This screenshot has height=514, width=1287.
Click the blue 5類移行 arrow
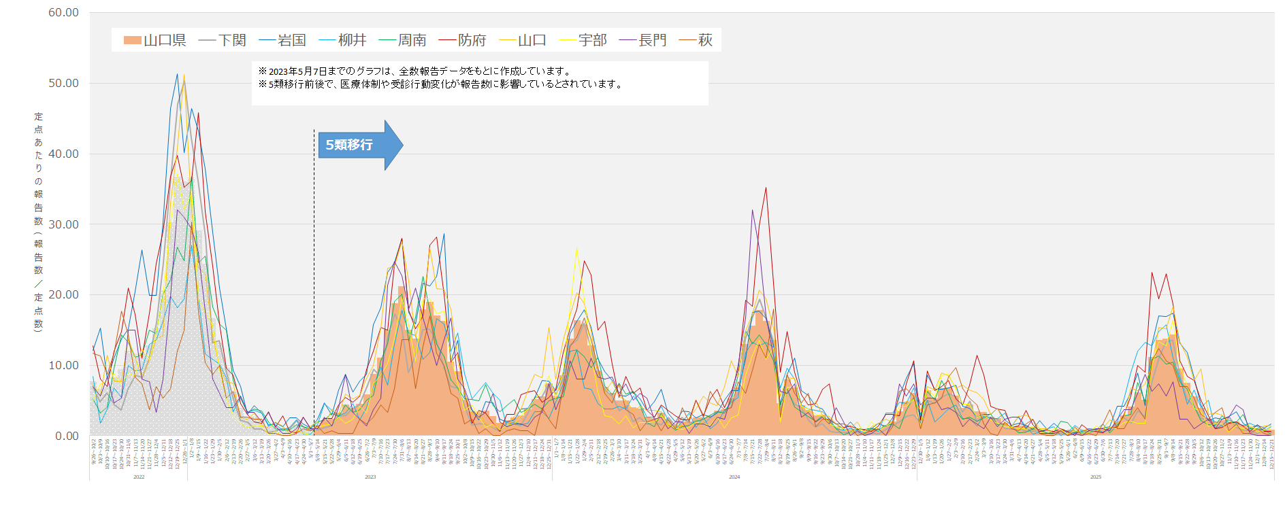pos(359,145)
